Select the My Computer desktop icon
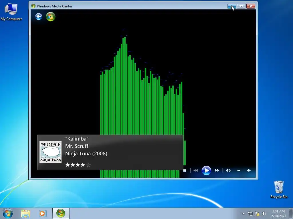Screen dimensions: 293x219 click(x=11, y=12)
